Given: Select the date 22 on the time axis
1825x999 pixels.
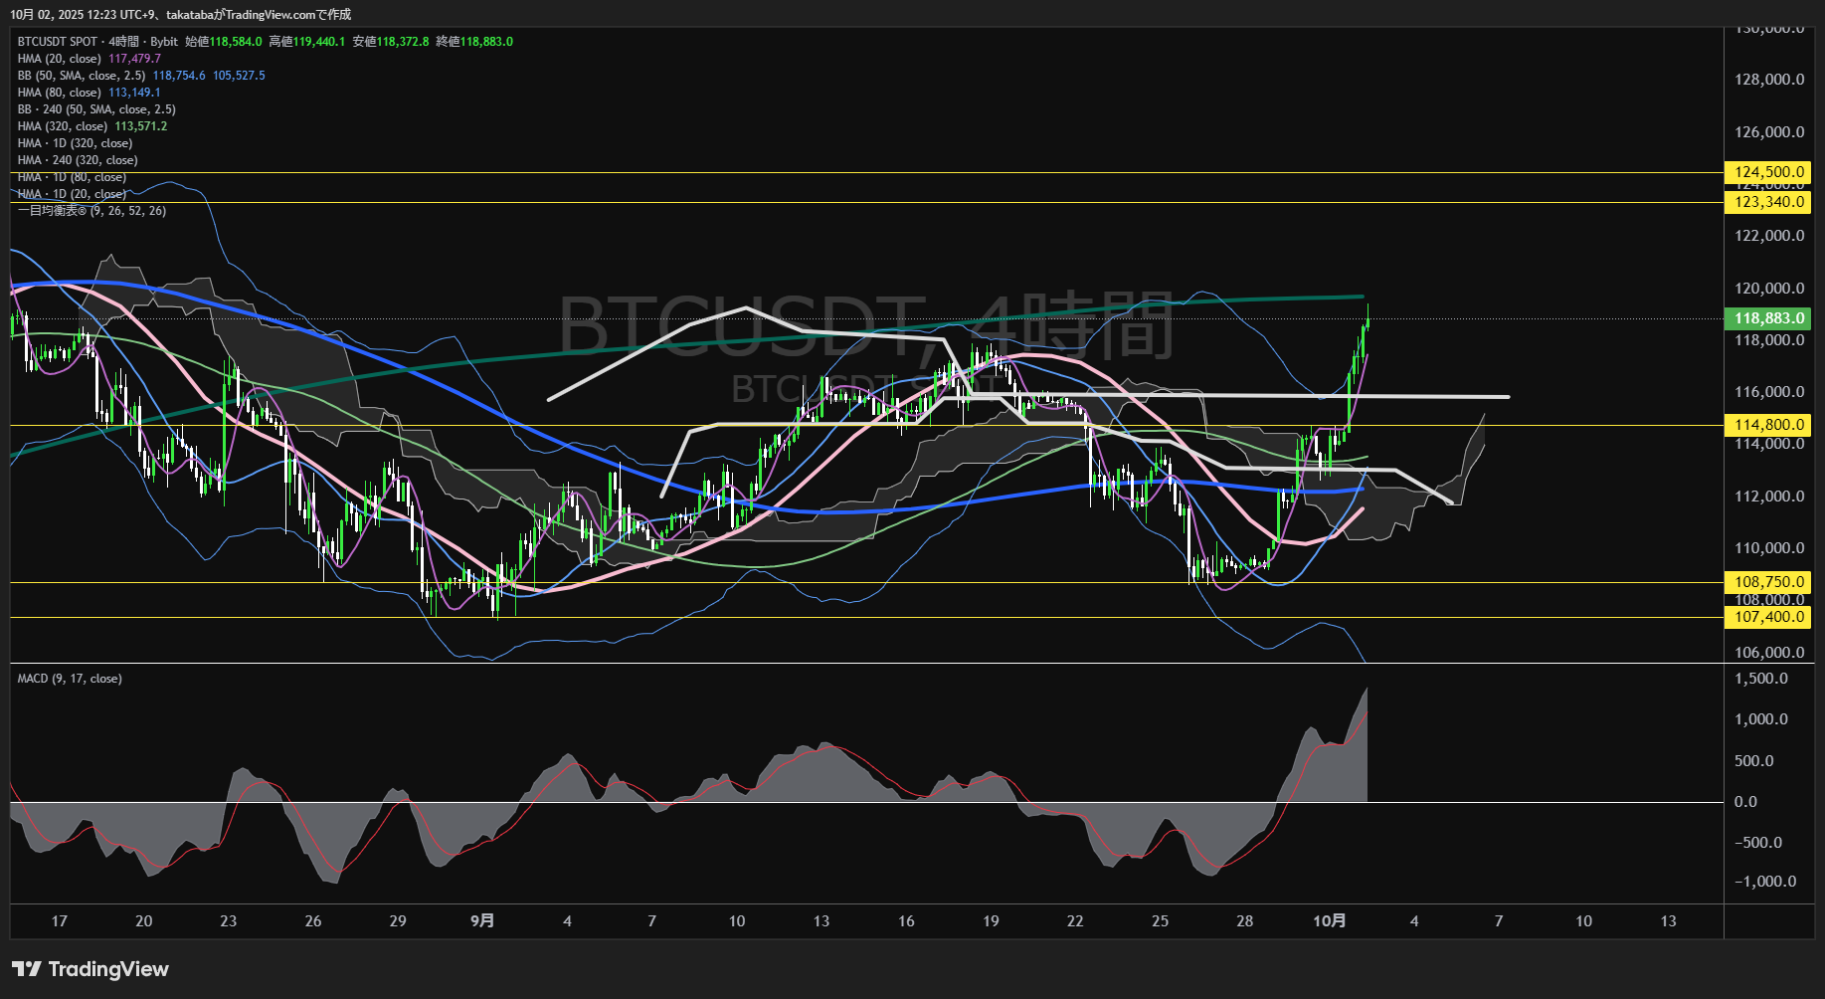Looking at the screenshot, I should (x=1075, y=921).
